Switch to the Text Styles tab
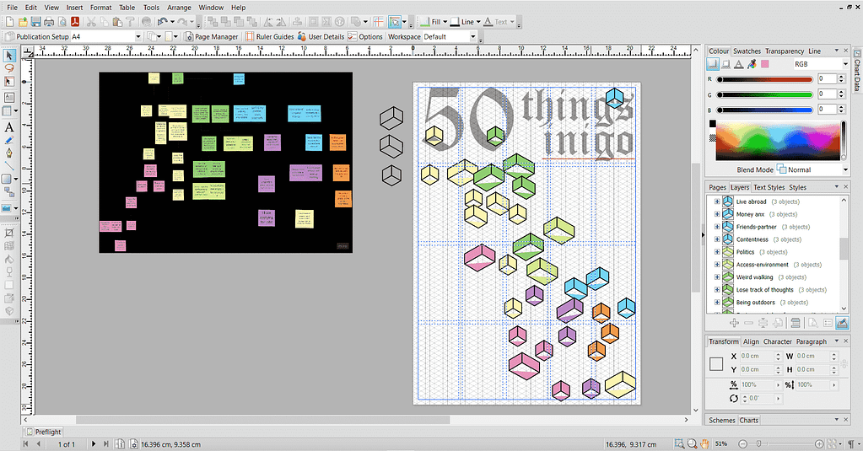Image resolution: width=863 pixels, height=451 pixels. pyautogui.click(x=769, y=187)
